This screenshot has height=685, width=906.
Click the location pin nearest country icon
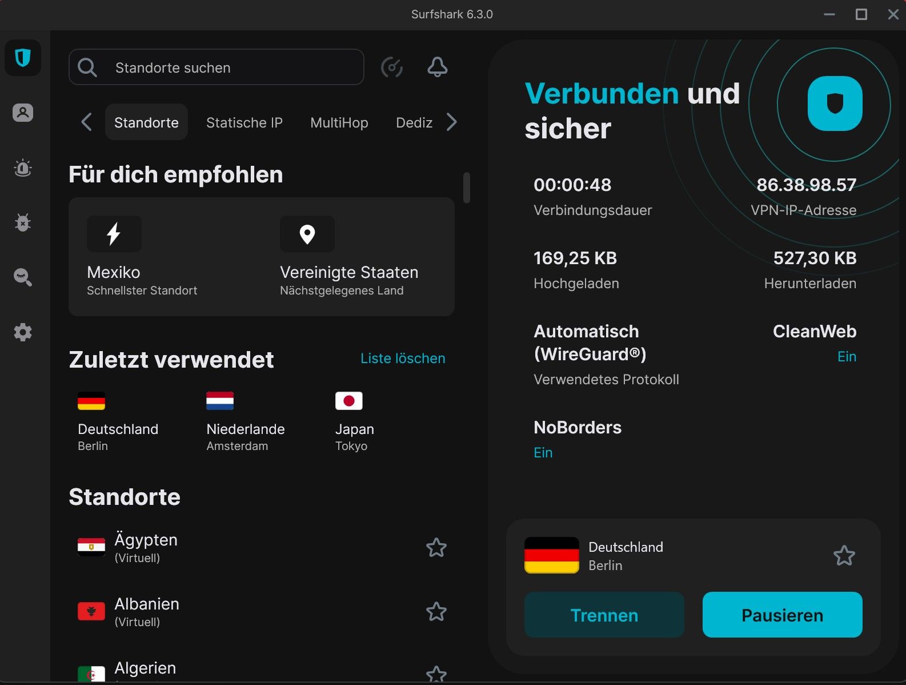pos(307,234)
